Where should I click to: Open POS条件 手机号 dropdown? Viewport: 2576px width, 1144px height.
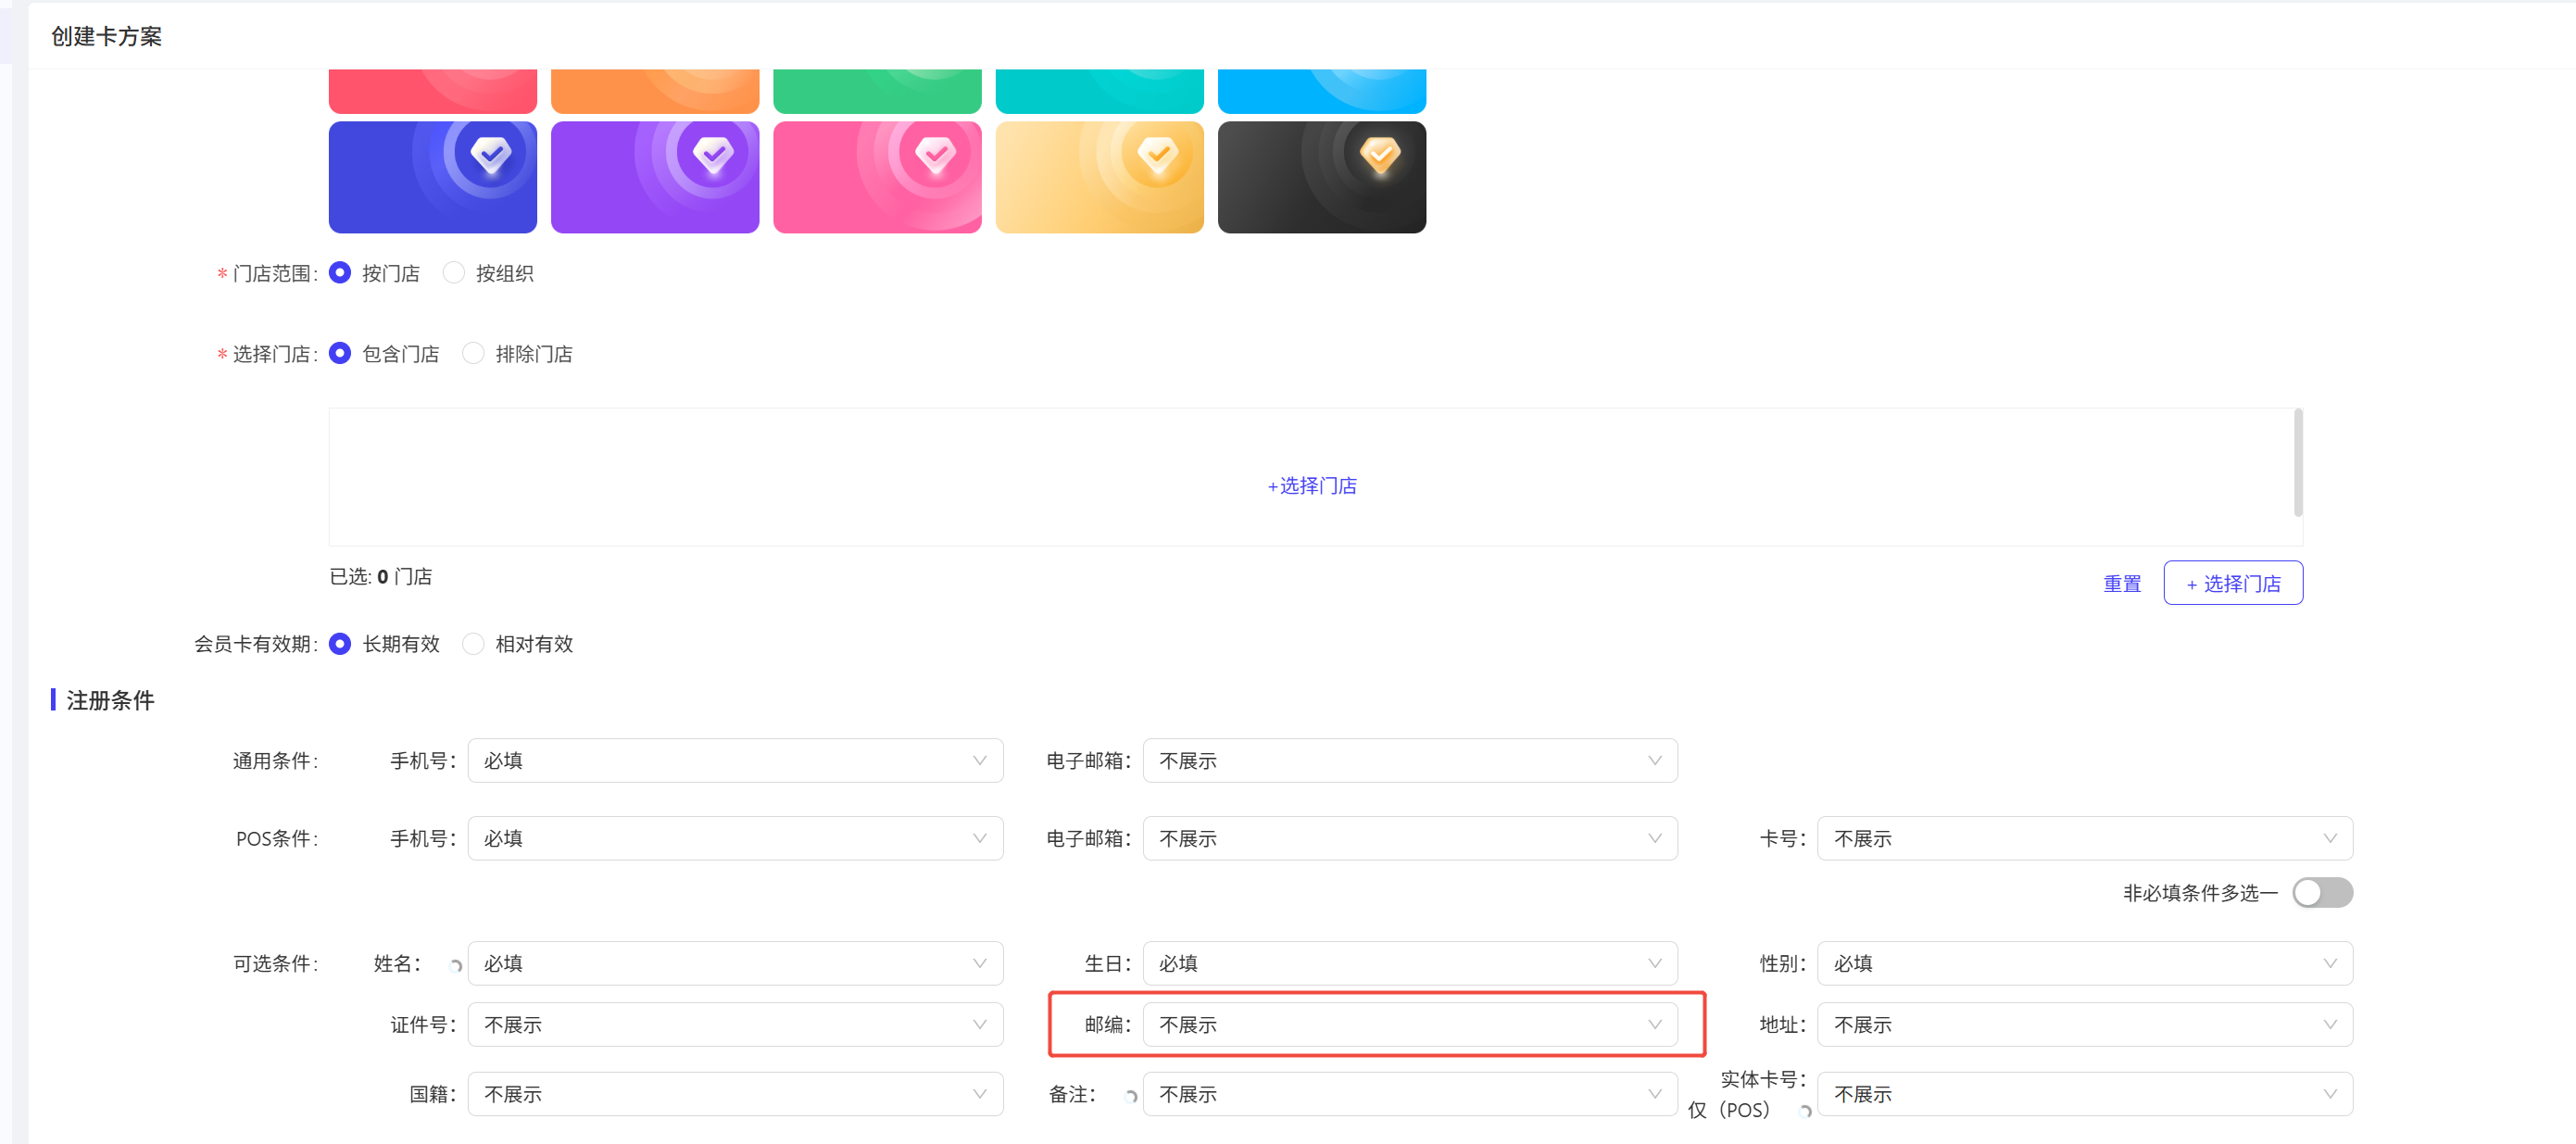[x=735, y=838]
